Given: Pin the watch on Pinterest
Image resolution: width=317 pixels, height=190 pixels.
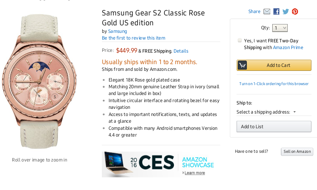Looking at the screenshot, I should pyautogui.click(x=295, y=11).
